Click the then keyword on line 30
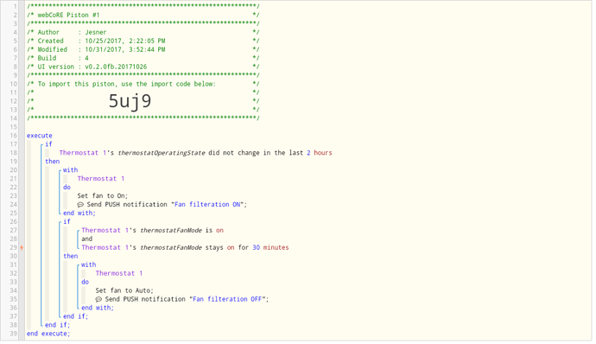Image resolution: width=596 pixels, height=344 pixels. pos(71,257)
